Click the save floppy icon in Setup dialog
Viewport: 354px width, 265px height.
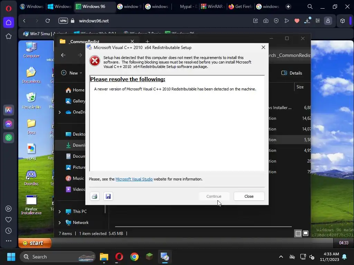pyautogui.click(x=108, y=196)
